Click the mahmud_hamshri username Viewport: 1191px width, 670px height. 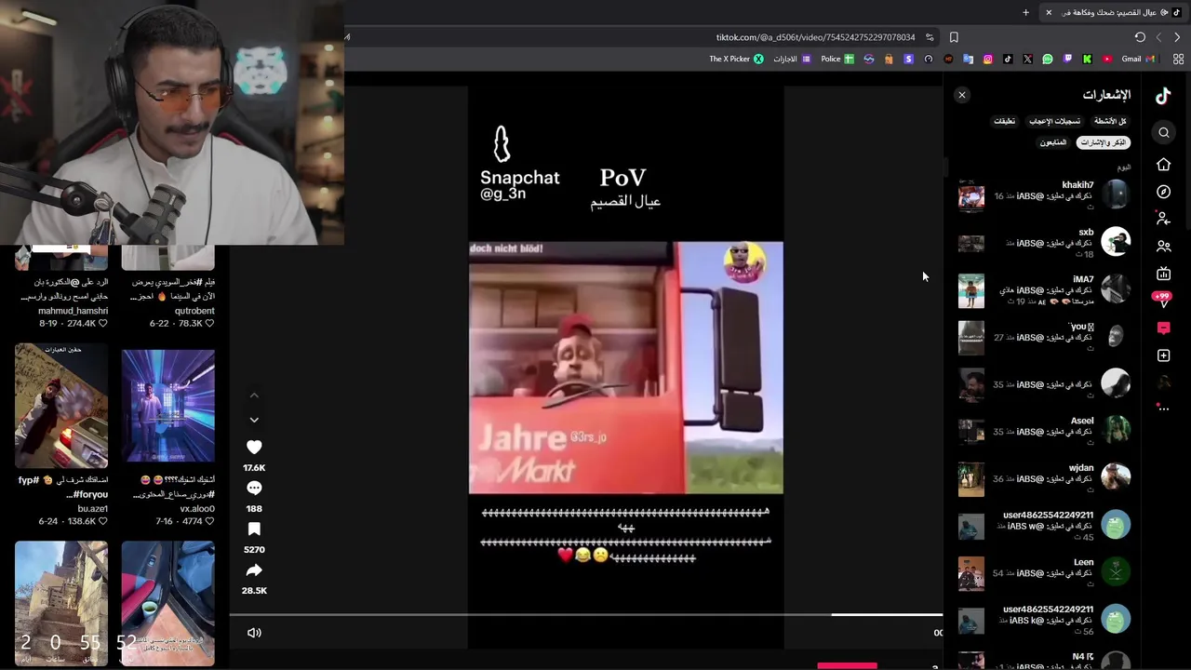pyautogui.click(x=74, y=311)
